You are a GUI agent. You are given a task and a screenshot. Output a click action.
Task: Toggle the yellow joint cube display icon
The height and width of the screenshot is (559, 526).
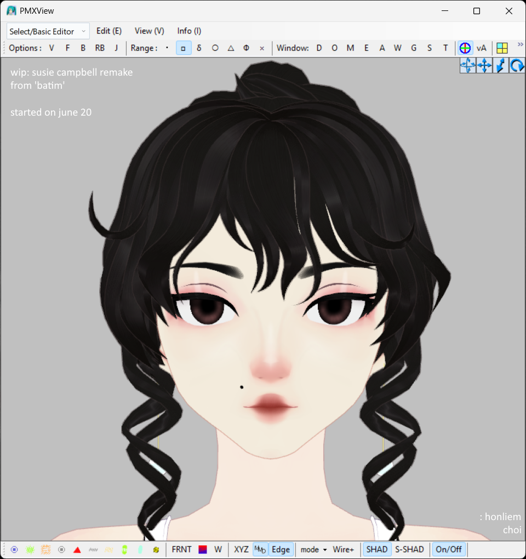pos(156,550)
